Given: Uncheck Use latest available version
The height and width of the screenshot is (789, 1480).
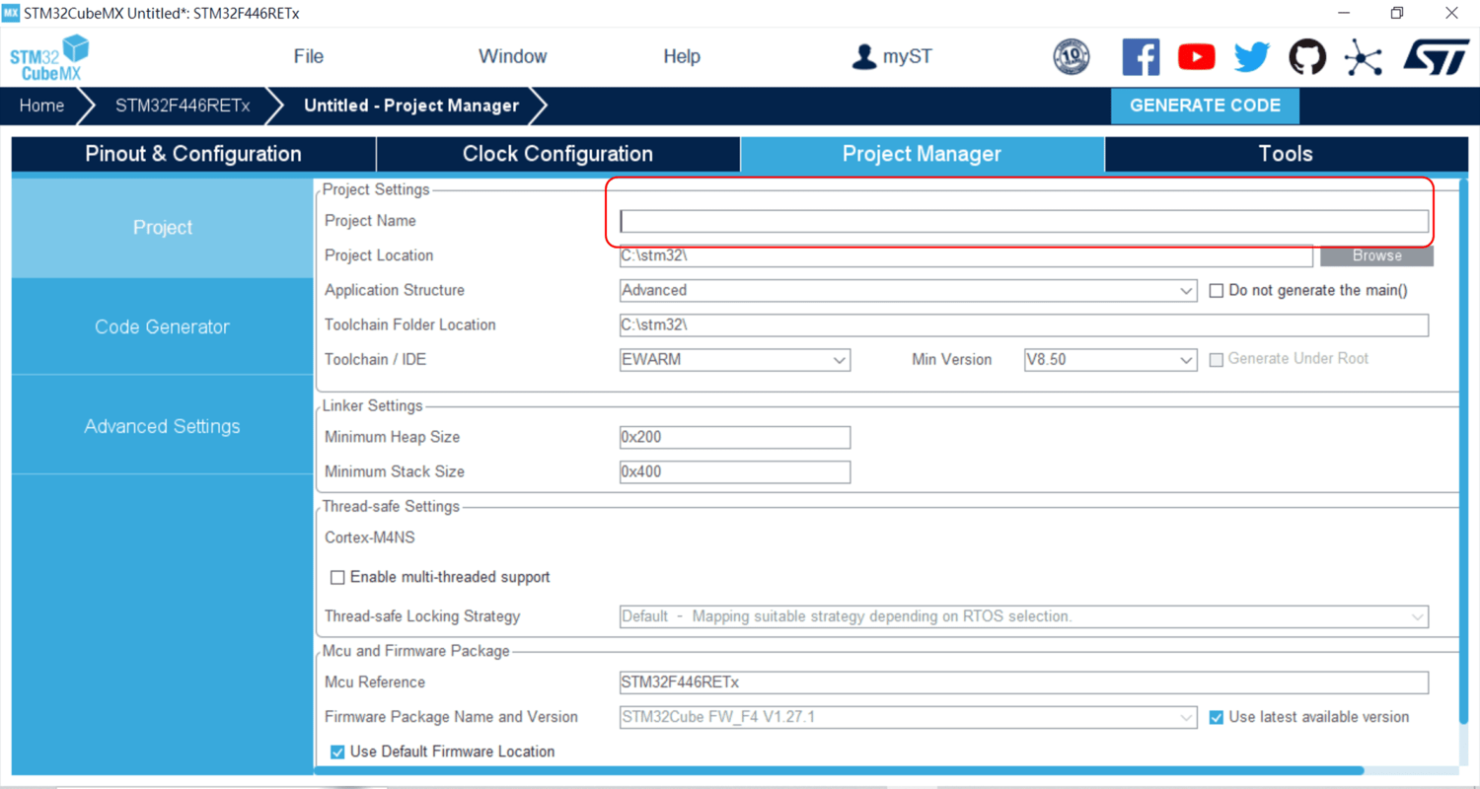Looking at the screenshot, I should coord(1217,717).
